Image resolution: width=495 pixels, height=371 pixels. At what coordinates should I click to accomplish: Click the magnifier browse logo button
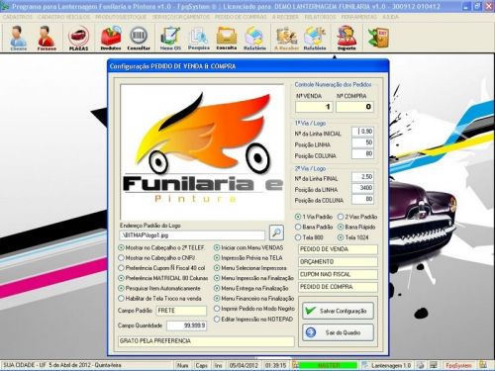[x=276, y=232]
